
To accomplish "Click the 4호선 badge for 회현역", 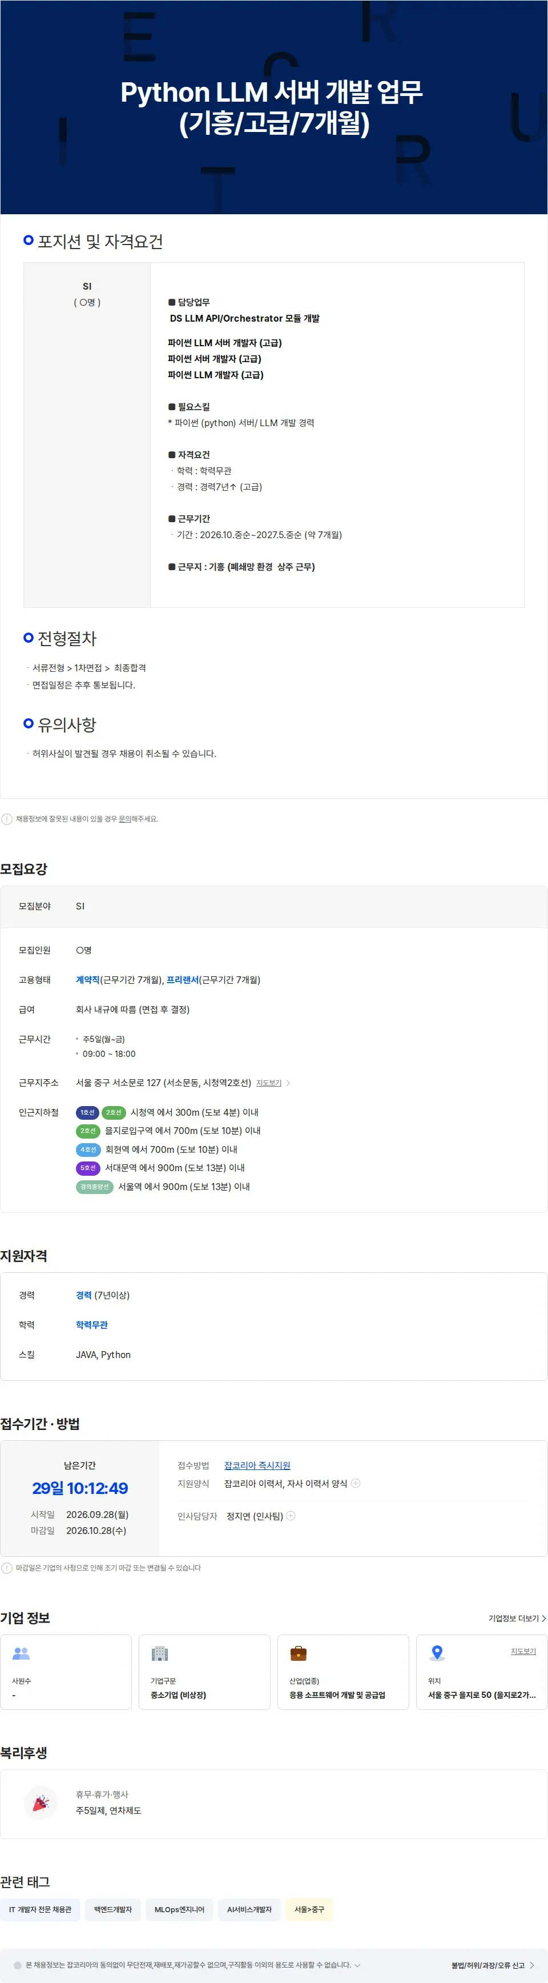I will click(88, 1149).
